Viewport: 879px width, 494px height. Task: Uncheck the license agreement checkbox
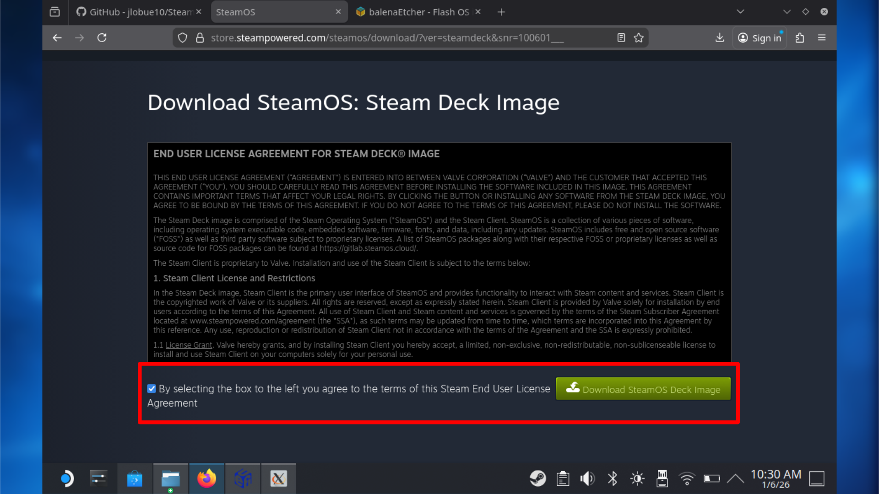pos(152,389)
